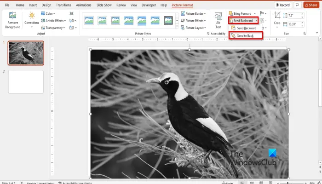Open the Help tab
This screenshot has height=184, width=322.
click(x=164, y=5)
